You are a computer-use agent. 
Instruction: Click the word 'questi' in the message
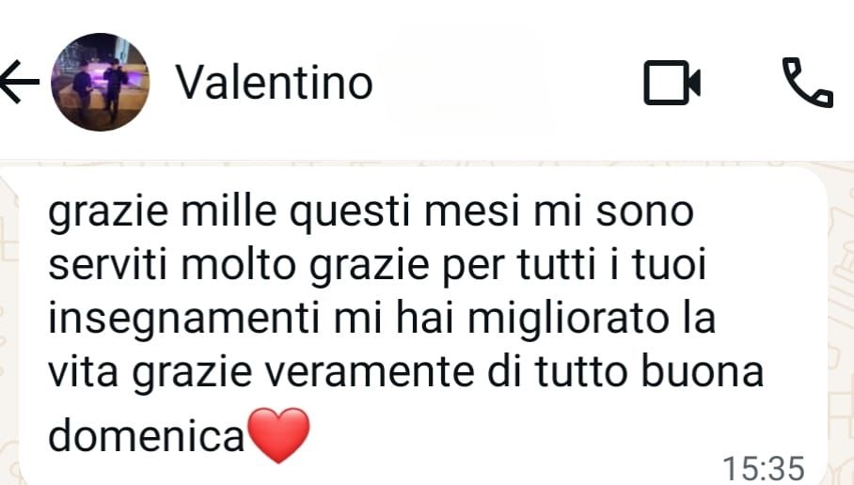tap(349, 213)
